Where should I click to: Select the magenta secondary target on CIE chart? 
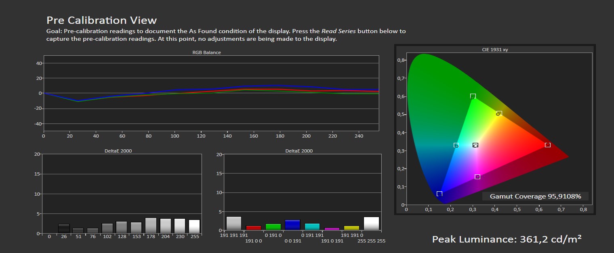477,177
